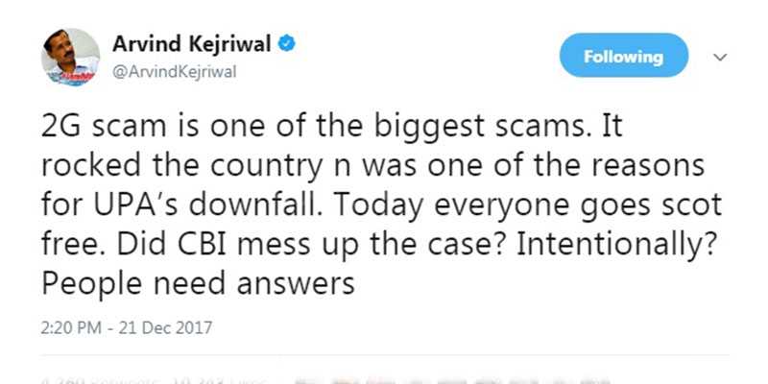768x384 pixels.
Task: Click the second liker avatar in bottom row
Action: [x=343, y=381]
